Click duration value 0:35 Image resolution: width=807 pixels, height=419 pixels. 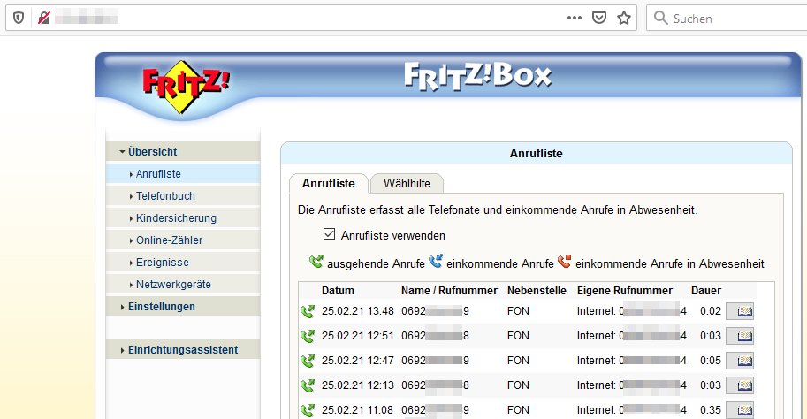click(711, 410)
